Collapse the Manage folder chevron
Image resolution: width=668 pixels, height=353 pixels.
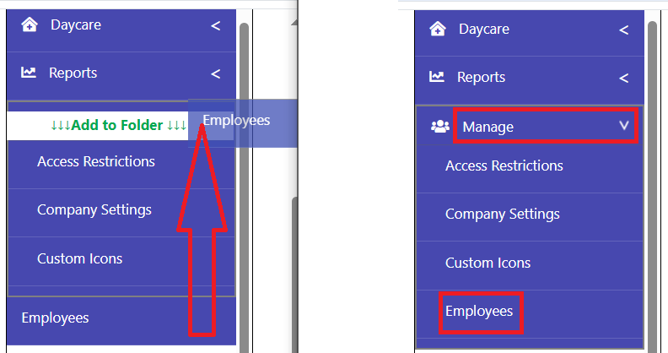coord(623,125)
